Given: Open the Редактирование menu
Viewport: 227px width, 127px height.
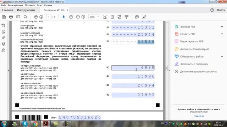Looking at the screenshot, I should [16, 5].
